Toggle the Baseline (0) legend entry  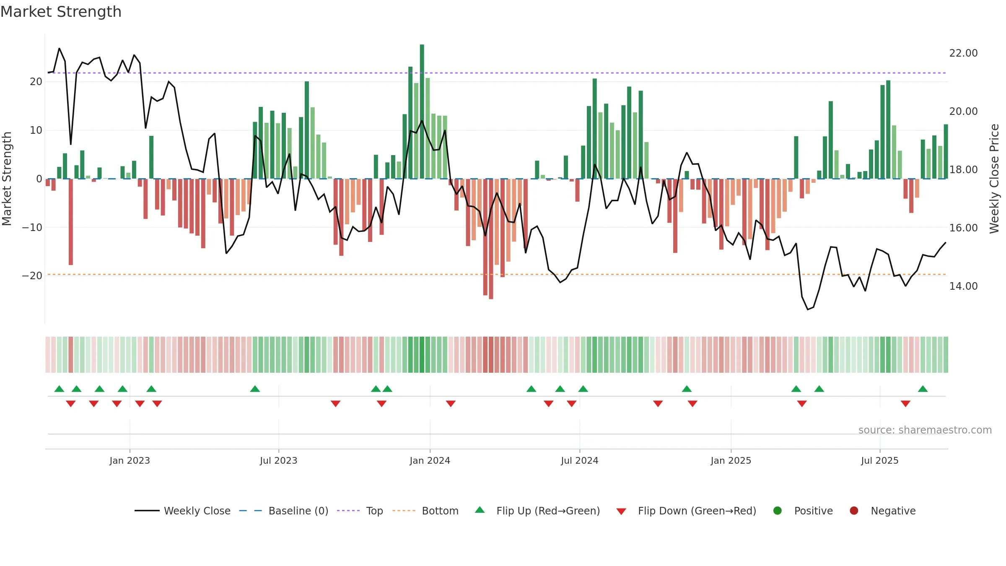pos(284,511)
